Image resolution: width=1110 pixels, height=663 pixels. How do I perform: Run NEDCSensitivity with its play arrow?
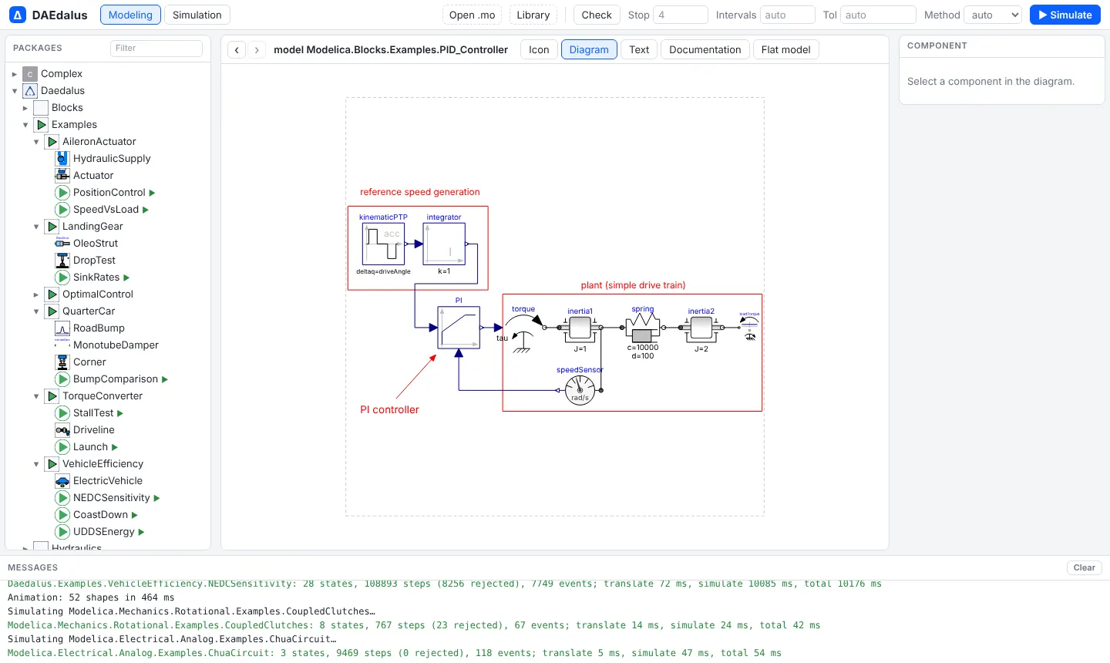coord(156,498)
